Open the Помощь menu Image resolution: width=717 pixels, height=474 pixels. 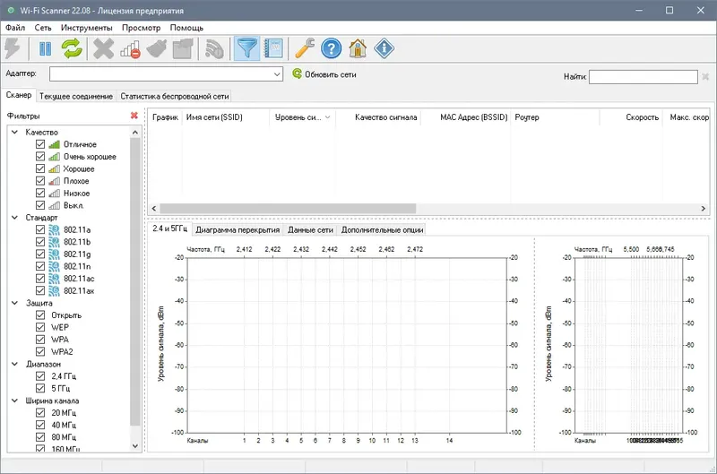[186, 28]
